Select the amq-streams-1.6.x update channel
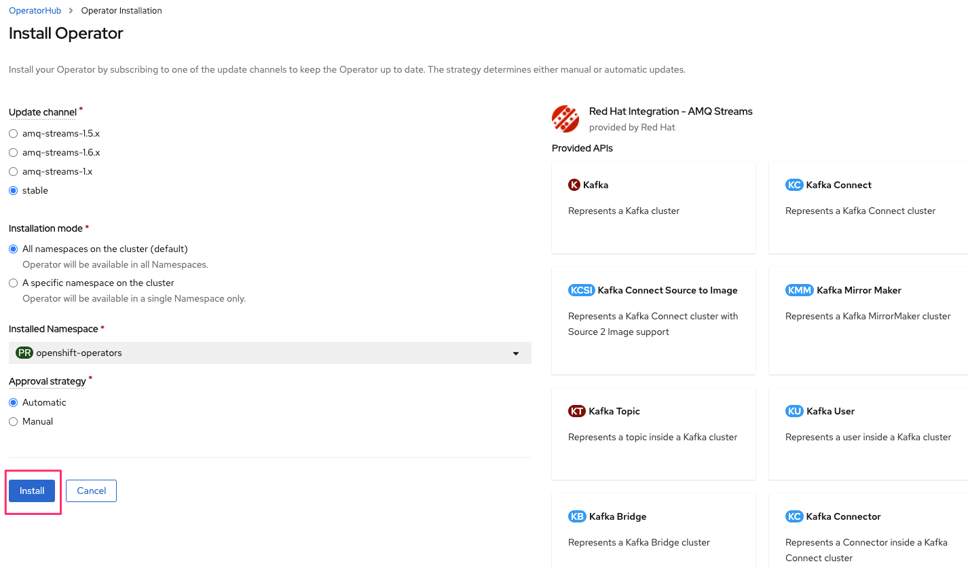This screenshot has width=968, height=568. pyautogui.click(x=13, y=152)
